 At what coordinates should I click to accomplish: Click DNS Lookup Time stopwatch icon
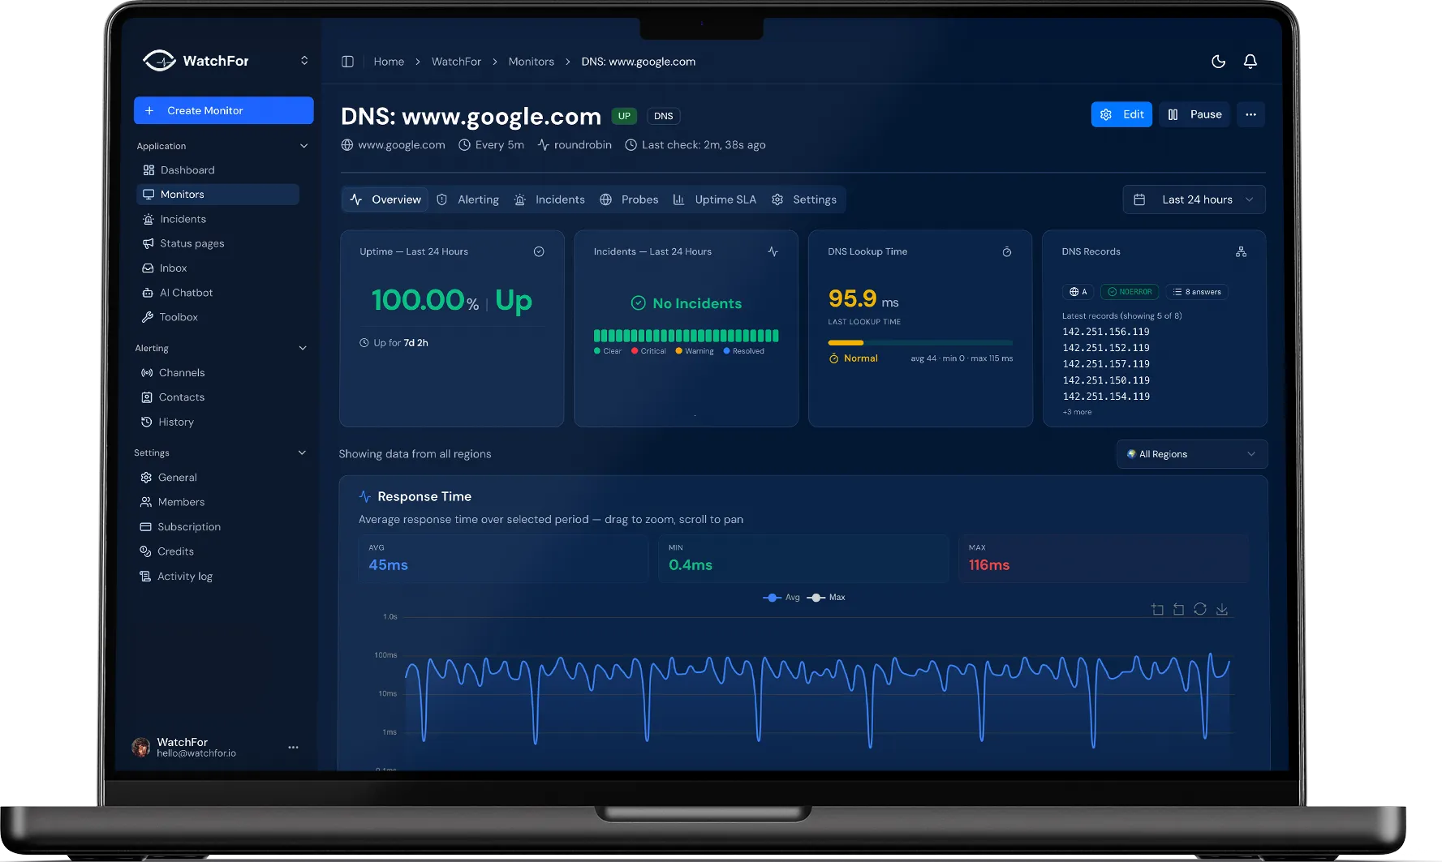tap(1007, 252)
